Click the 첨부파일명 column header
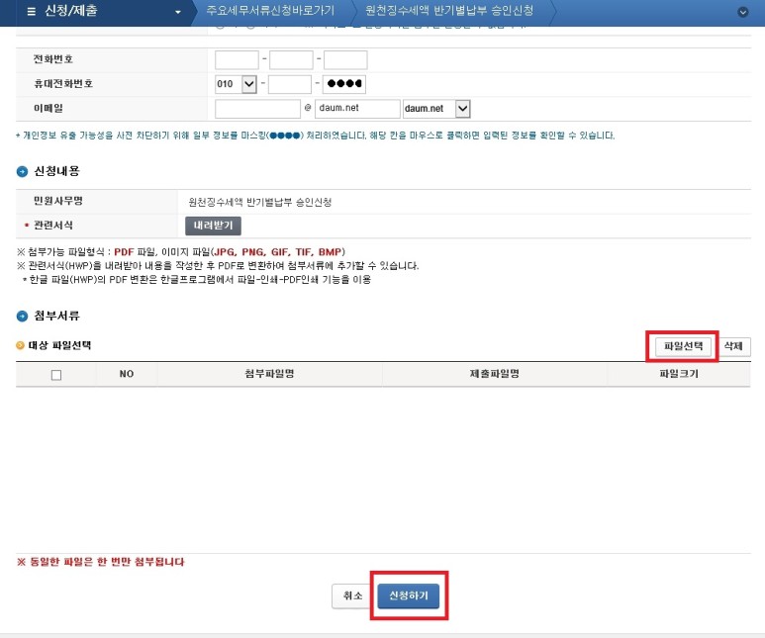The width and height of the screenshot is (765, 638). point(269,374)
